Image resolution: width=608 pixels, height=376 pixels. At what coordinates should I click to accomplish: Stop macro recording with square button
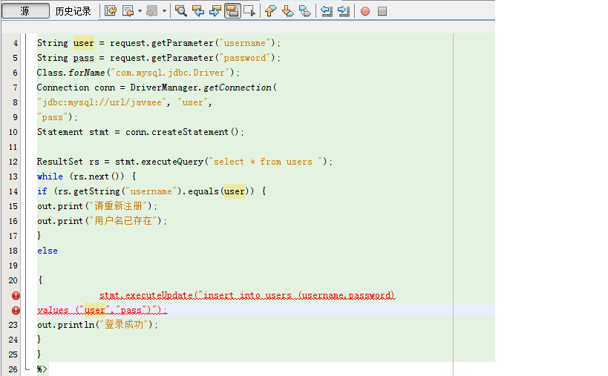pos(382,11)
